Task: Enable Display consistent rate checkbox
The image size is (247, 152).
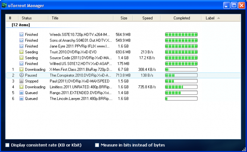Action: click(7, 145)
